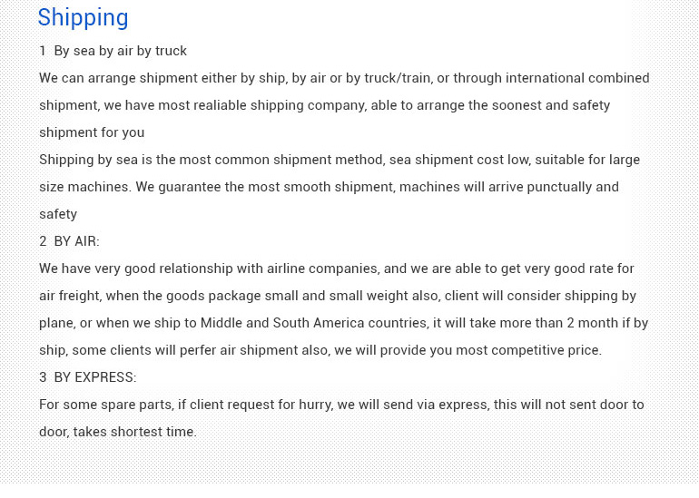Image resolution: width=699 pixels, height=498 pixels.
Task: Click the line starting "plane, or when we ship"
Action: point(343,323)
